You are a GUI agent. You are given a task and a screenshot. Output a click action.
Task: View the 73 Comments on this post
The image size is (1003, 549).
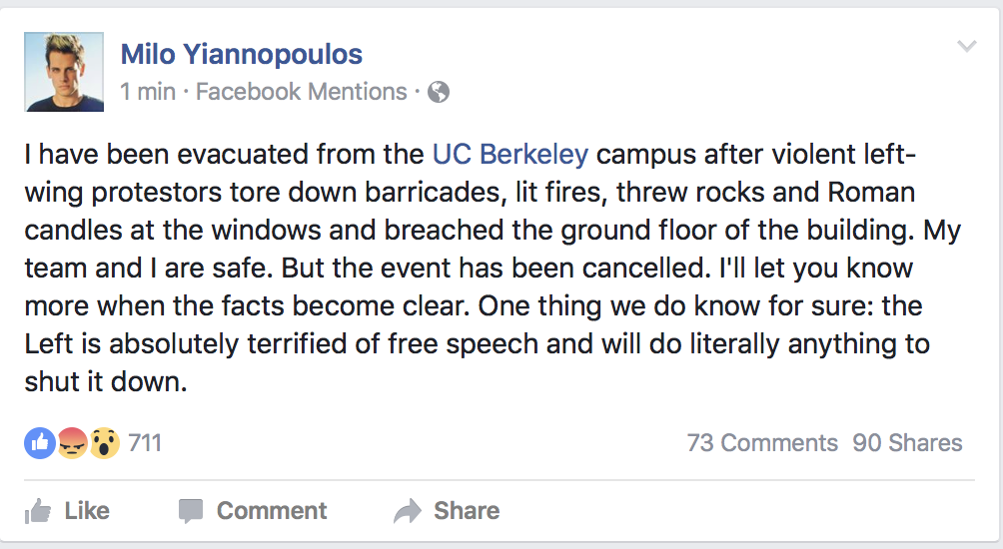tap(762, 443)
